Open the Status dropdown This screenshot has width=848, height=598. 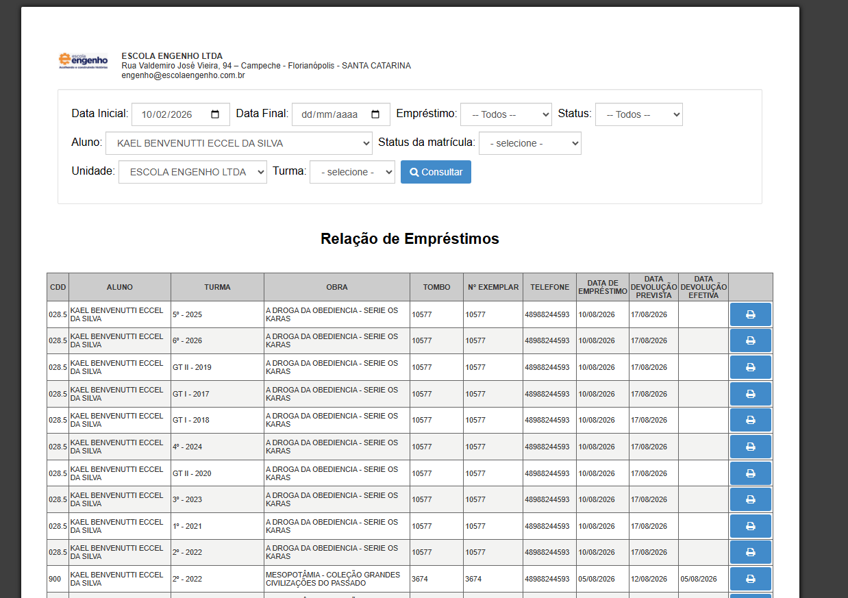click(639, 114)
